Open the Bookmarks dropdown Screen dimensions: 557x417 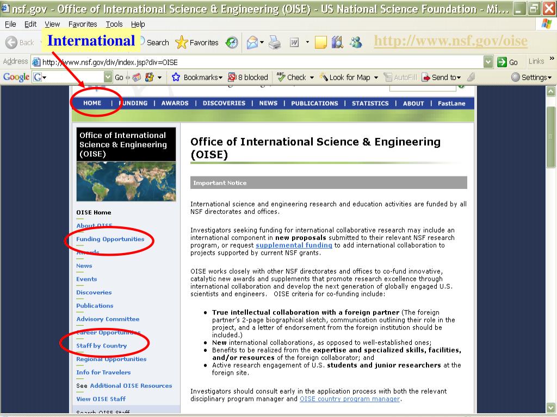pos(196,77)
